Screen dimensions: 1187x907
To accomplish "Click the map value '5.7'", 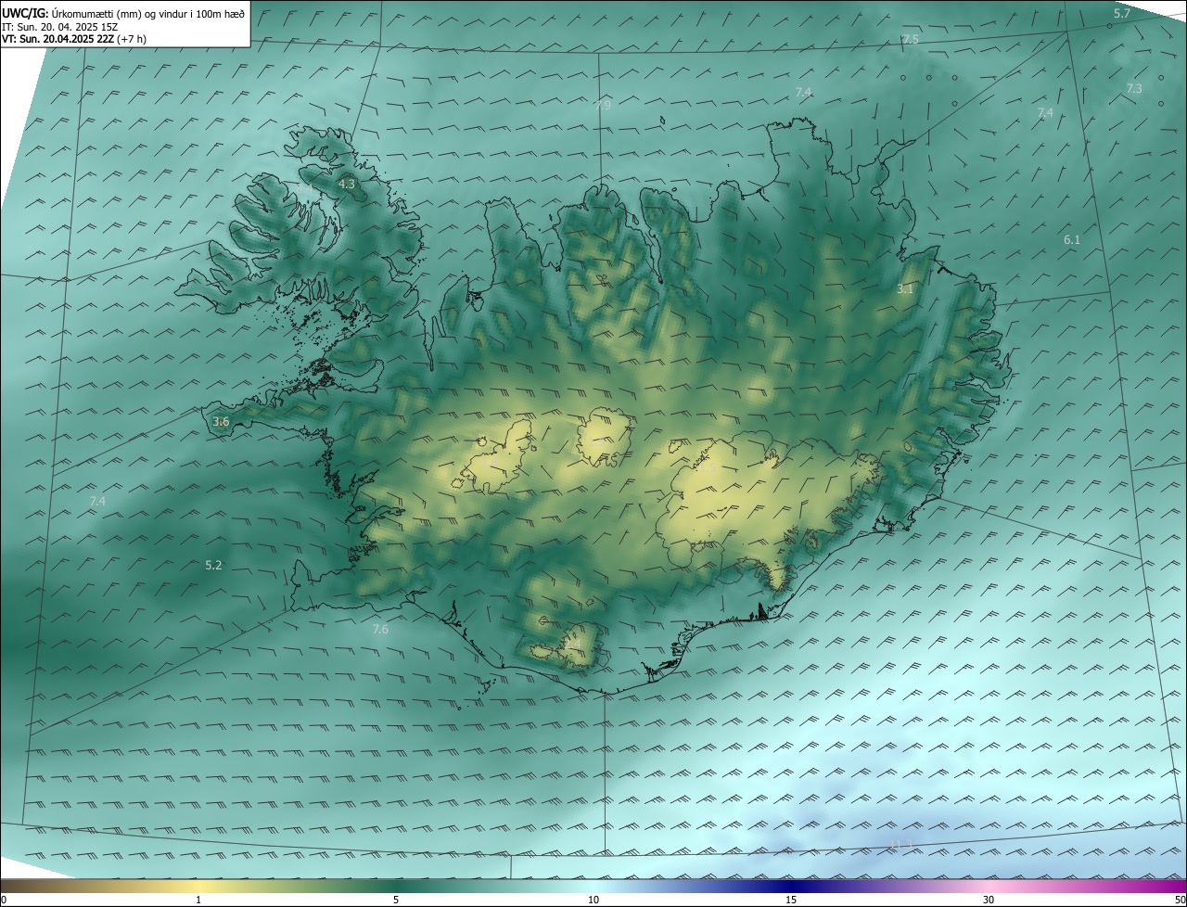I will pyautogui.click(x=1121, y=13).
